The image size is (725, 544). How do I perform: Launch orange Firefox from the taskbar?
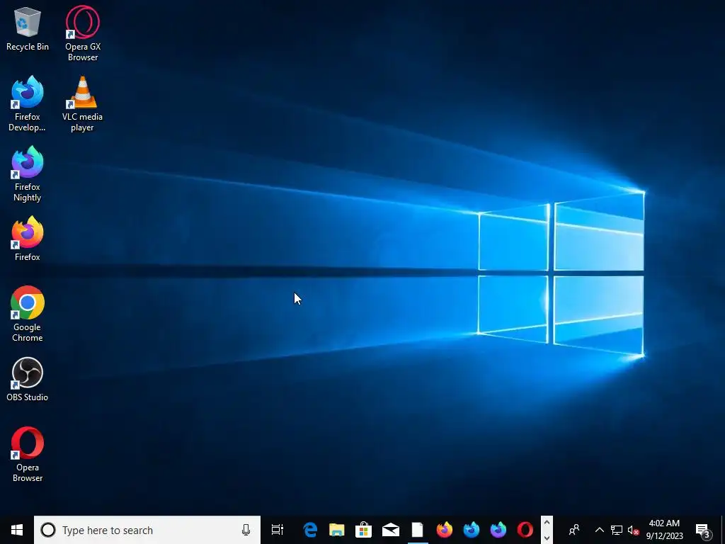(445, 530)
